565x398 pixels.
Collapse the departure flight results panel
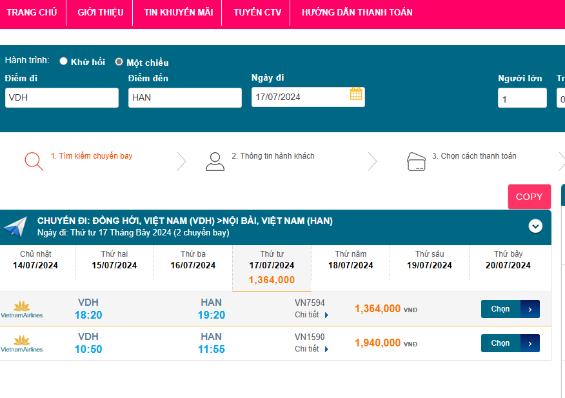click(535, 226)
